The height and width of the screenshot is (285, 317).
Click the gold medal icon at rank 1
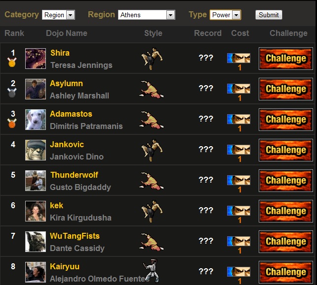pos(12,62)
